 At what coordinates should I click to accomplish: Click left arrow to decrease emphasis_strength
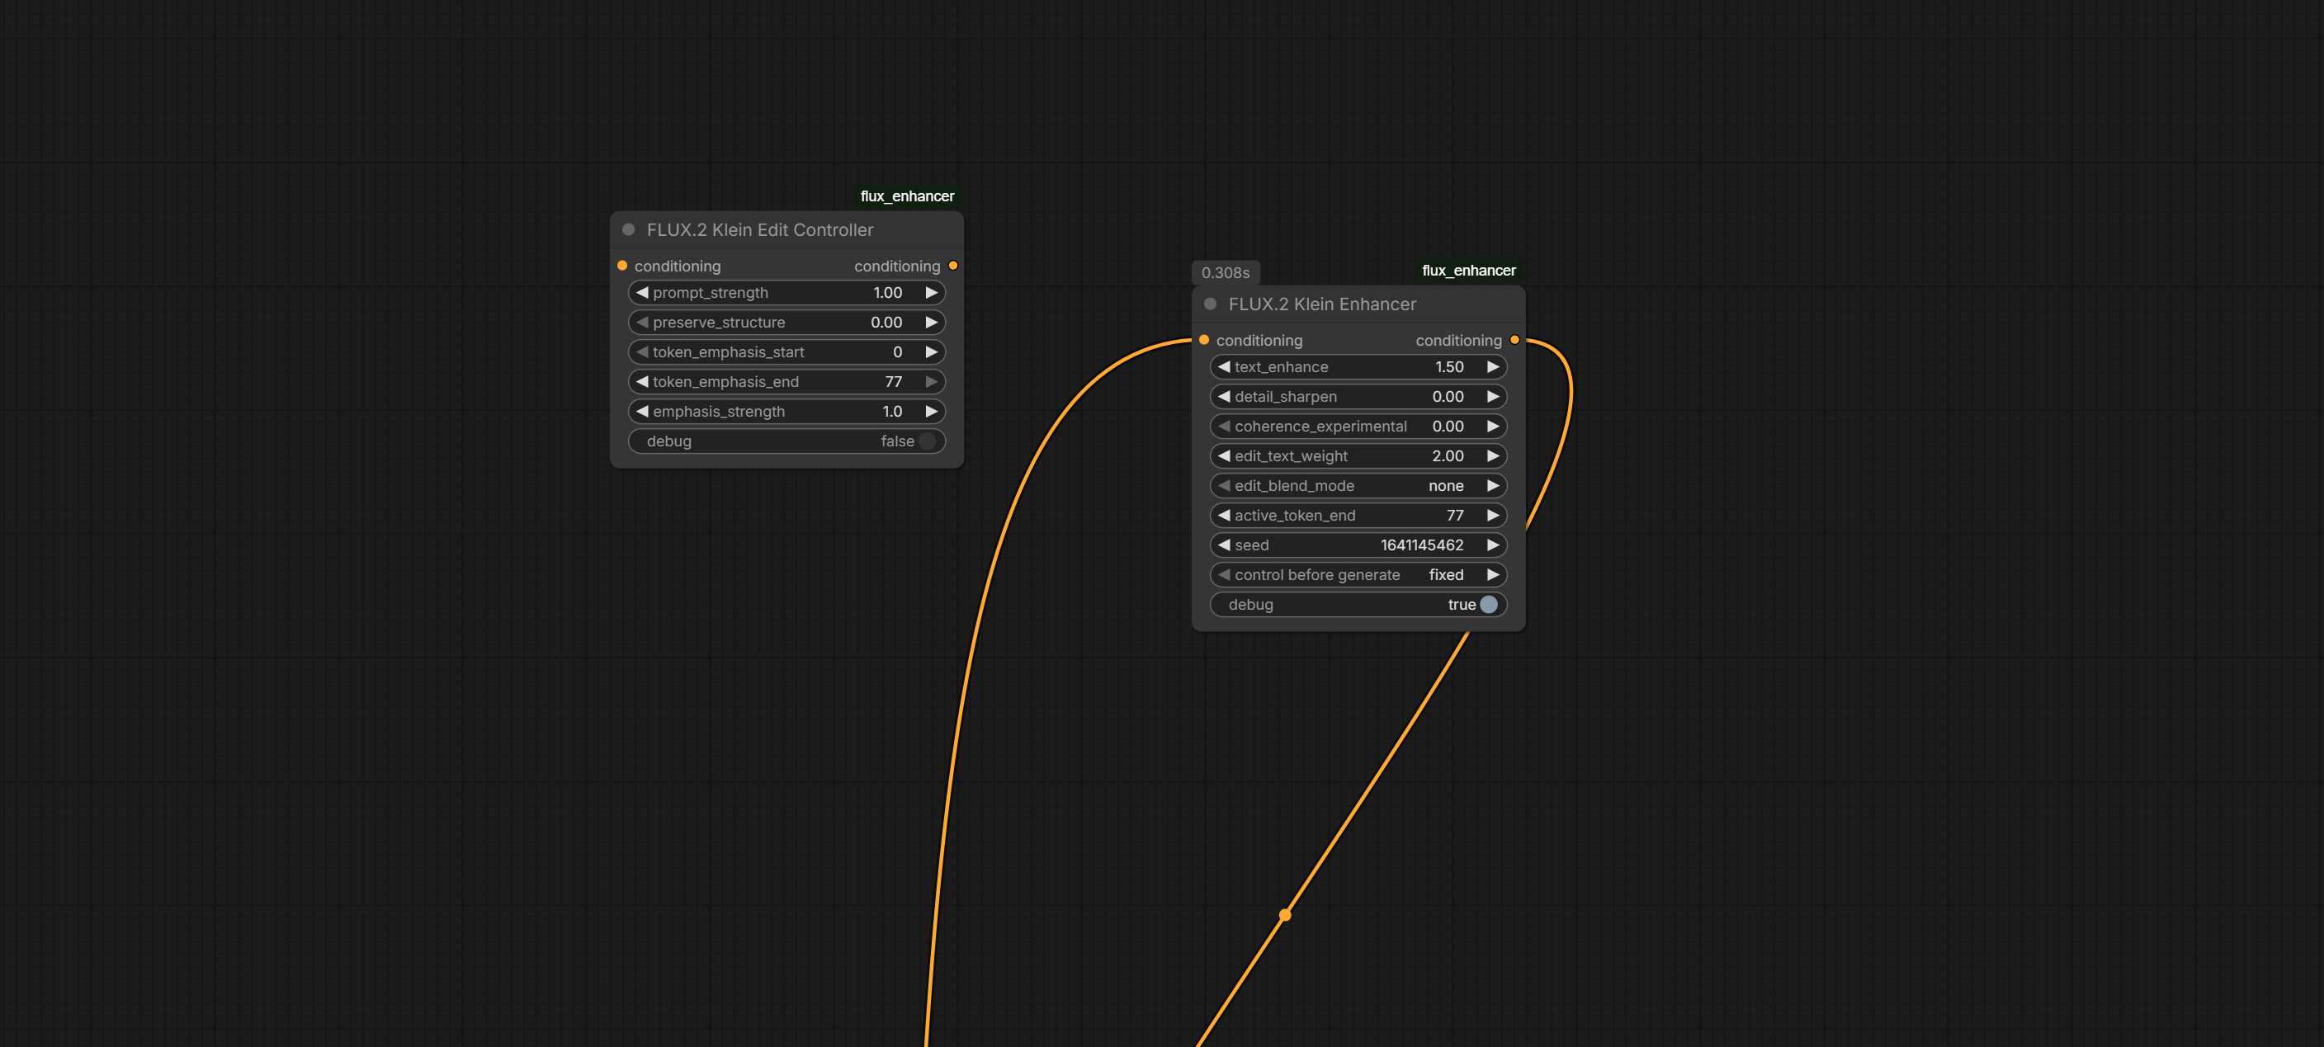[642, 411]
